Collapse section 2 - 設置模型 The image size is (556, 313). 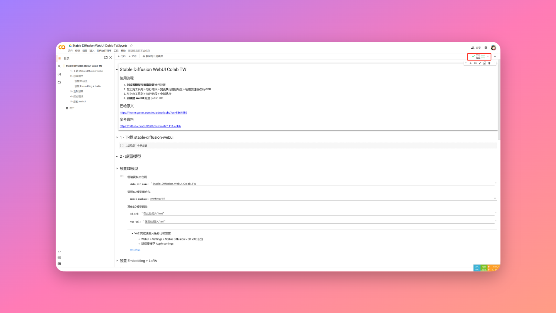[117, 156]
